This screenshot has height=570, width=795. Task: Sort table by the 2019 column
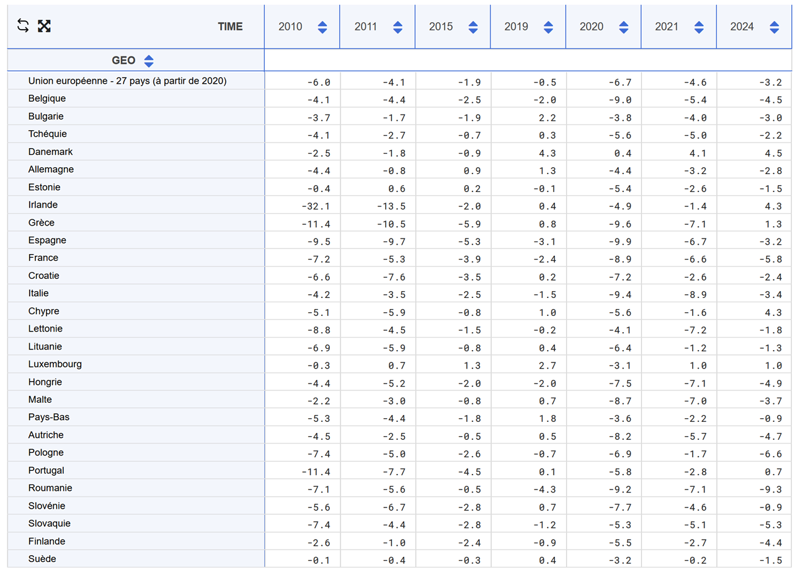coord(548,27)
